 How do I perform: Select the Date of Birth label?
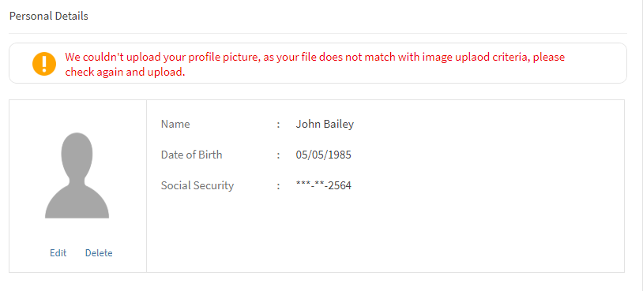click(x=191, y=155)
